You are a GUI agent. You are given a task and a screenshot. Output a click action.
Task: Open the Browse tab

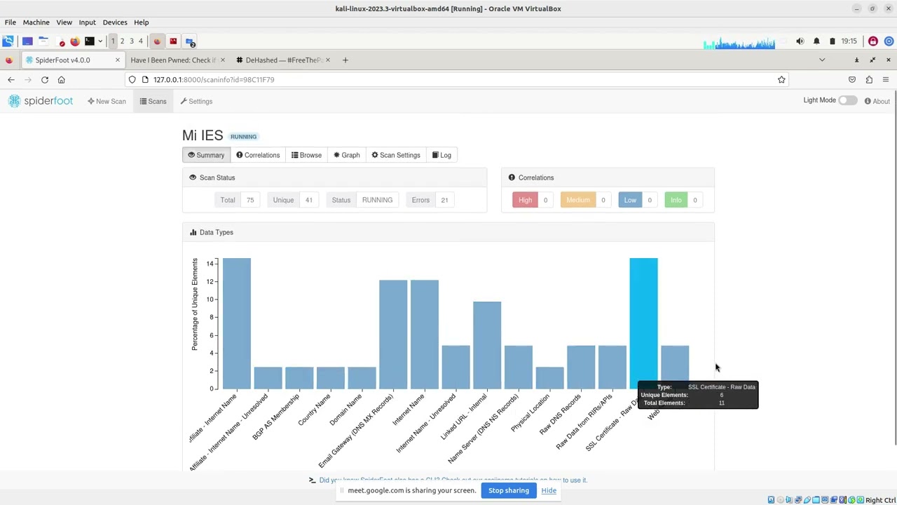306,155
